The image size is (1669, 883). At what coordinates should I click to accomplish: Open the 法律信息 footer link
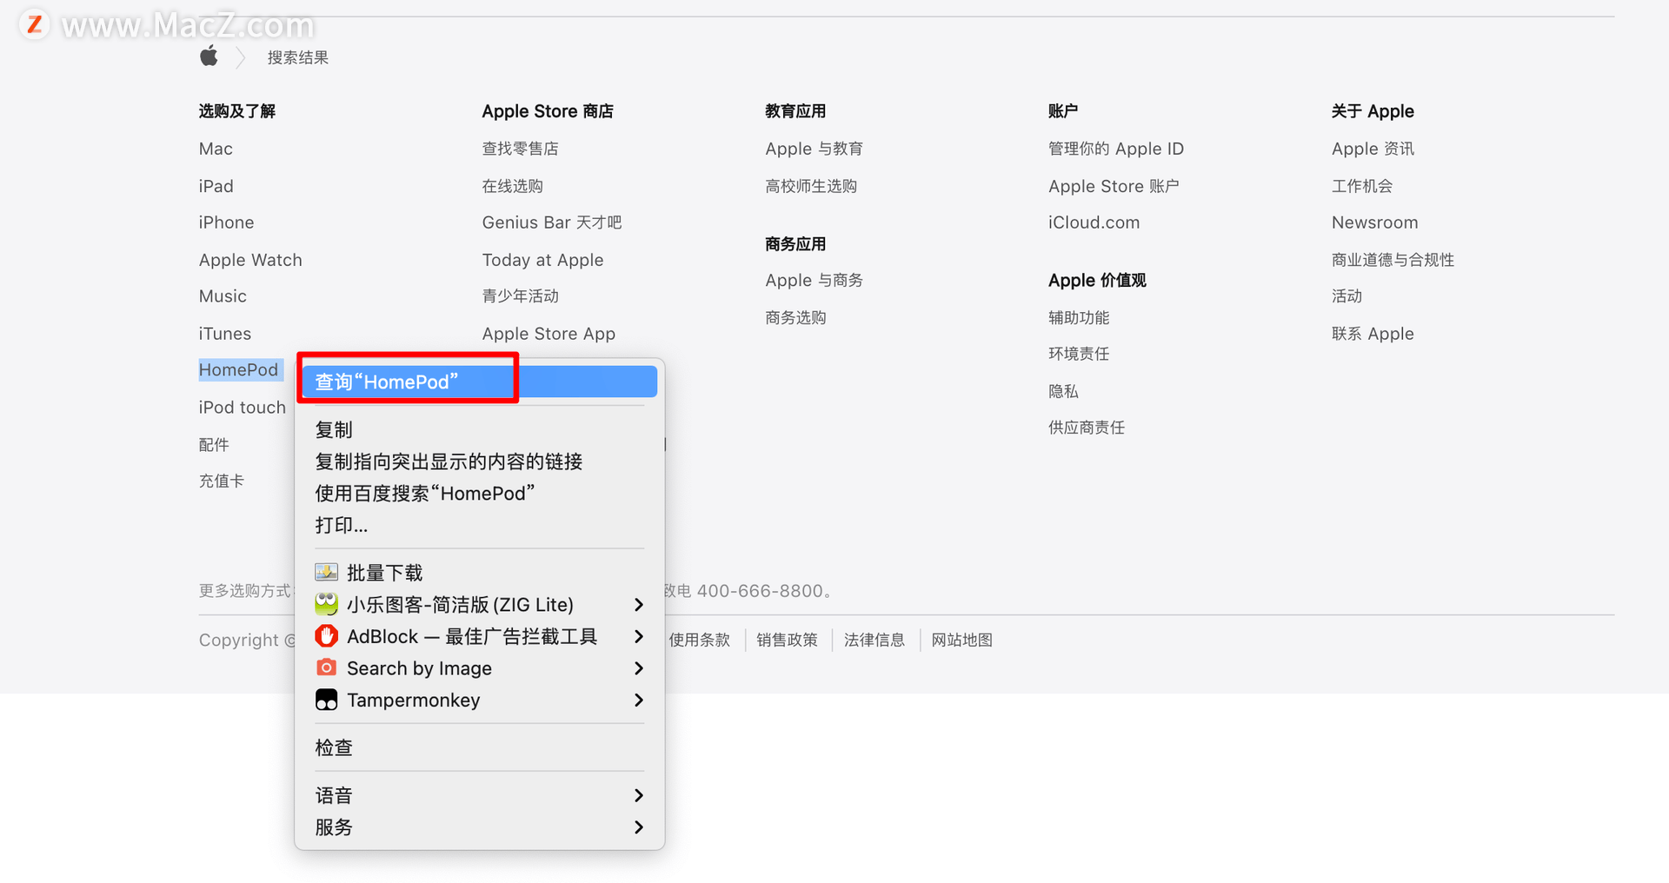point(874,640)
